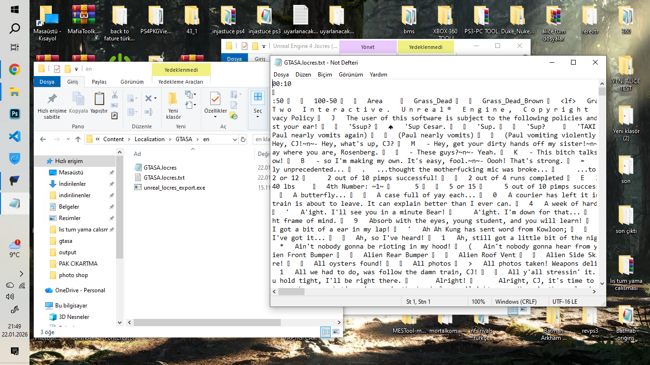Click the Localization breadcrumb in address bar
Viewport: 650px width, 365px height.
click(149, 139)
